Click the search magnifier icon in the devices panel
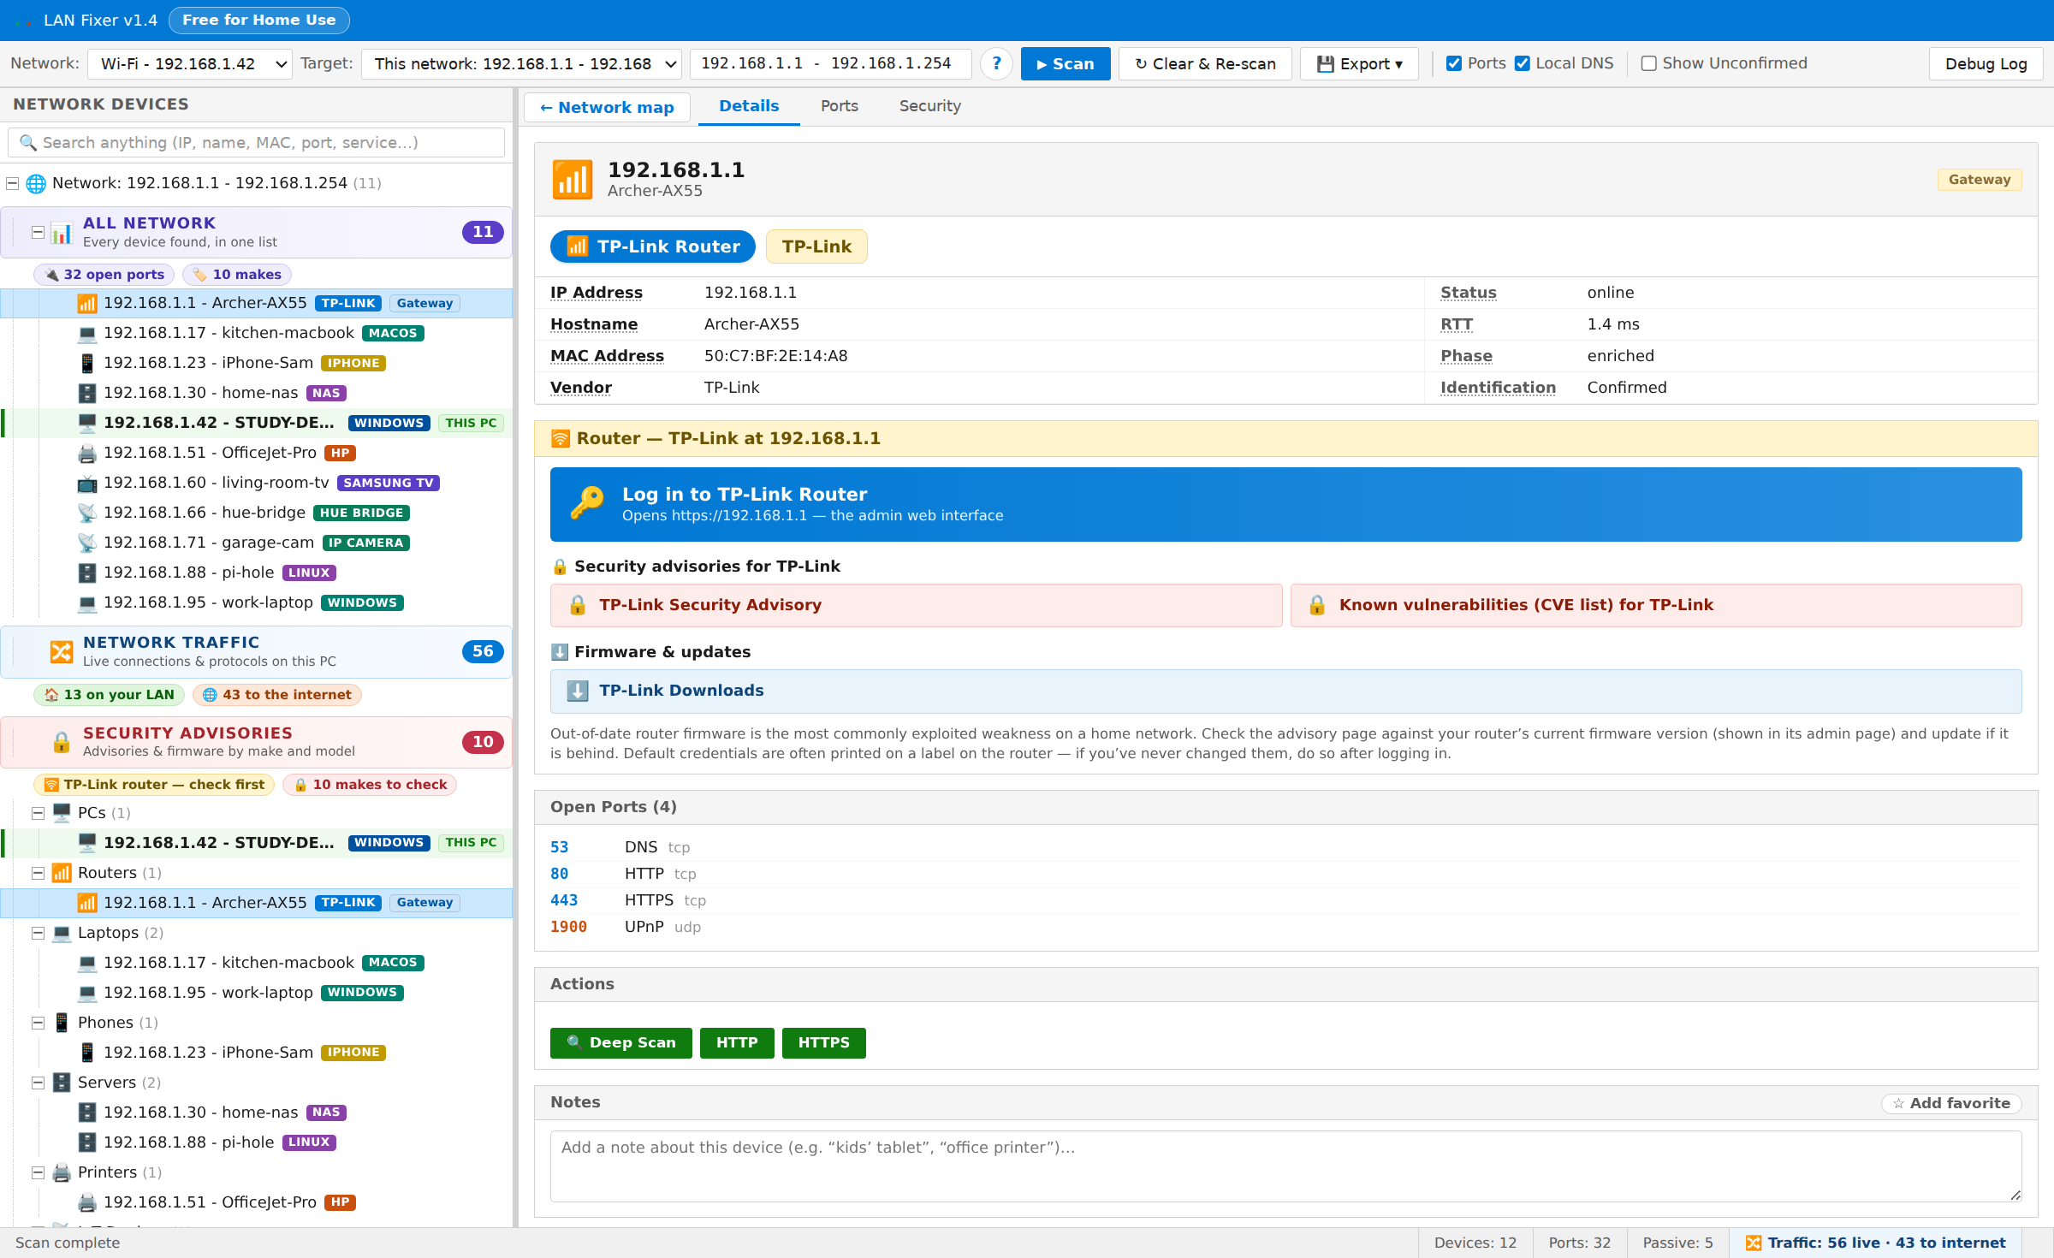Viewport: 2054px width, 1258px height. coord(28,143)
